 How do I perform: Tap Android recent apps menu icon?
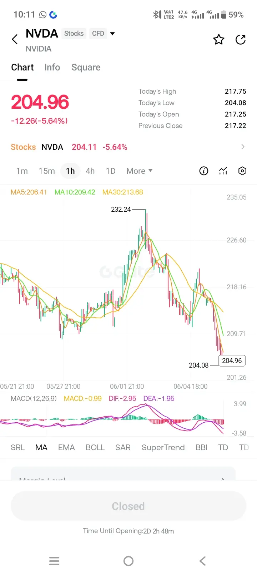[54, 561]
